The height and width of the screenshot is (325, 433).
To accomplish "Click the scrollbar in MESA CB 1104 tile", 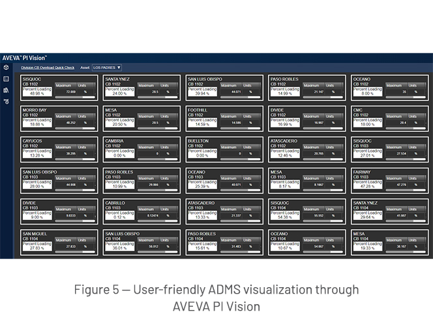I will click(406, 252).
